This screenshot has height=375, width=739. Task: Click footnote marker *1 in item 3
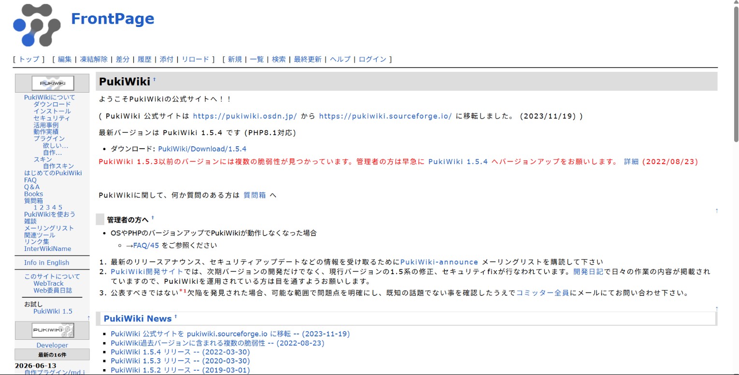[183, 291]
